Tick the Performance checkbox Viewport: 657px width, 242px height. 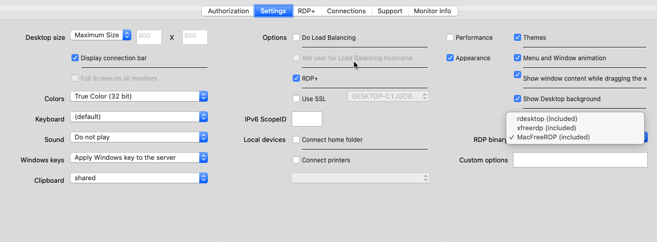(450, 37)
